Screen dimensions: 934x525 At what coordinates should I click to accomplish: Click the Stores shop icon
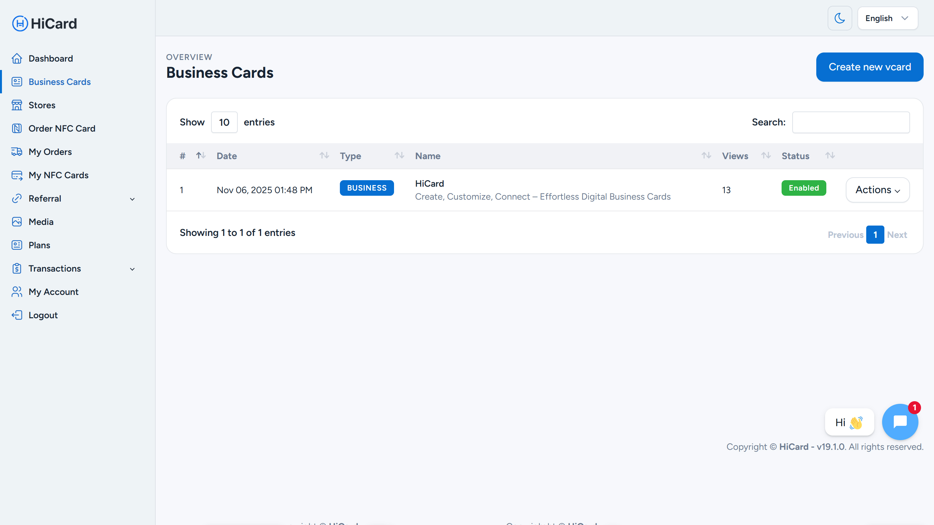[x=17, y=105]
